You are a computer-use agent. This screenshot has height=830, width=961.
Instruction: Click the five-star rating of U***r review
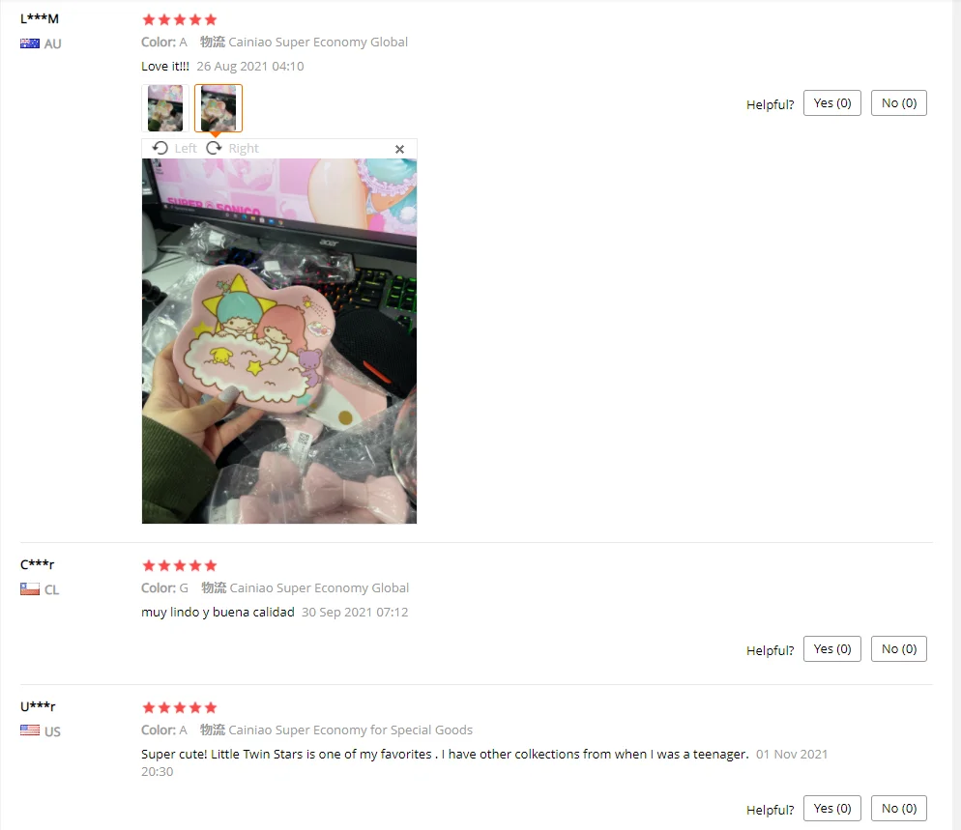180,707
